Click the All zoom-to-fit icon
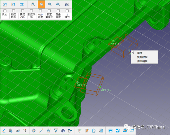The height and width of the screenshot is (135, 170). 58,4
